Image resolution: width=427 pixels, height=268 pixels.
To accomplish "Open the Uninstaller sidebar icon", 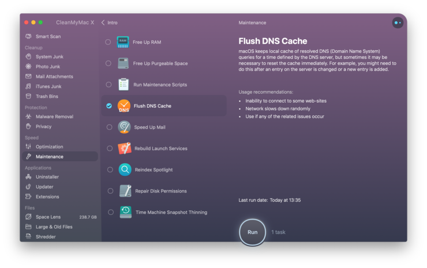I will 28,176.
